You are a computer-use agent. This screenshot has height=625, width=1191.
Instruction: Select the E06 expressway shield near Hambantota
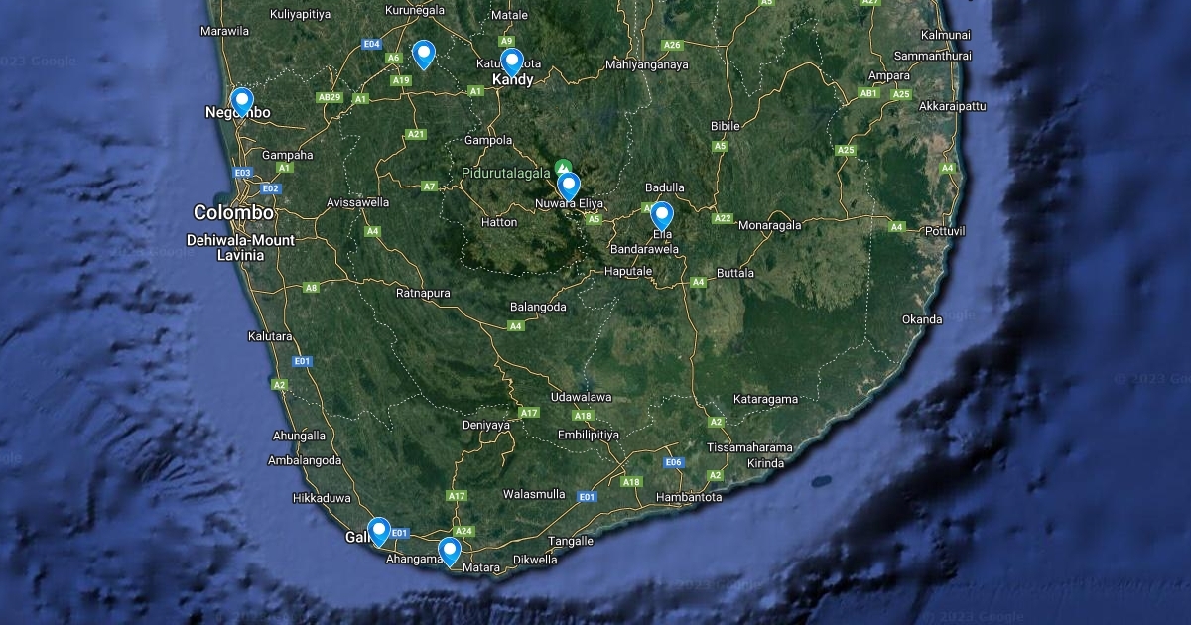tap(674, 462)
